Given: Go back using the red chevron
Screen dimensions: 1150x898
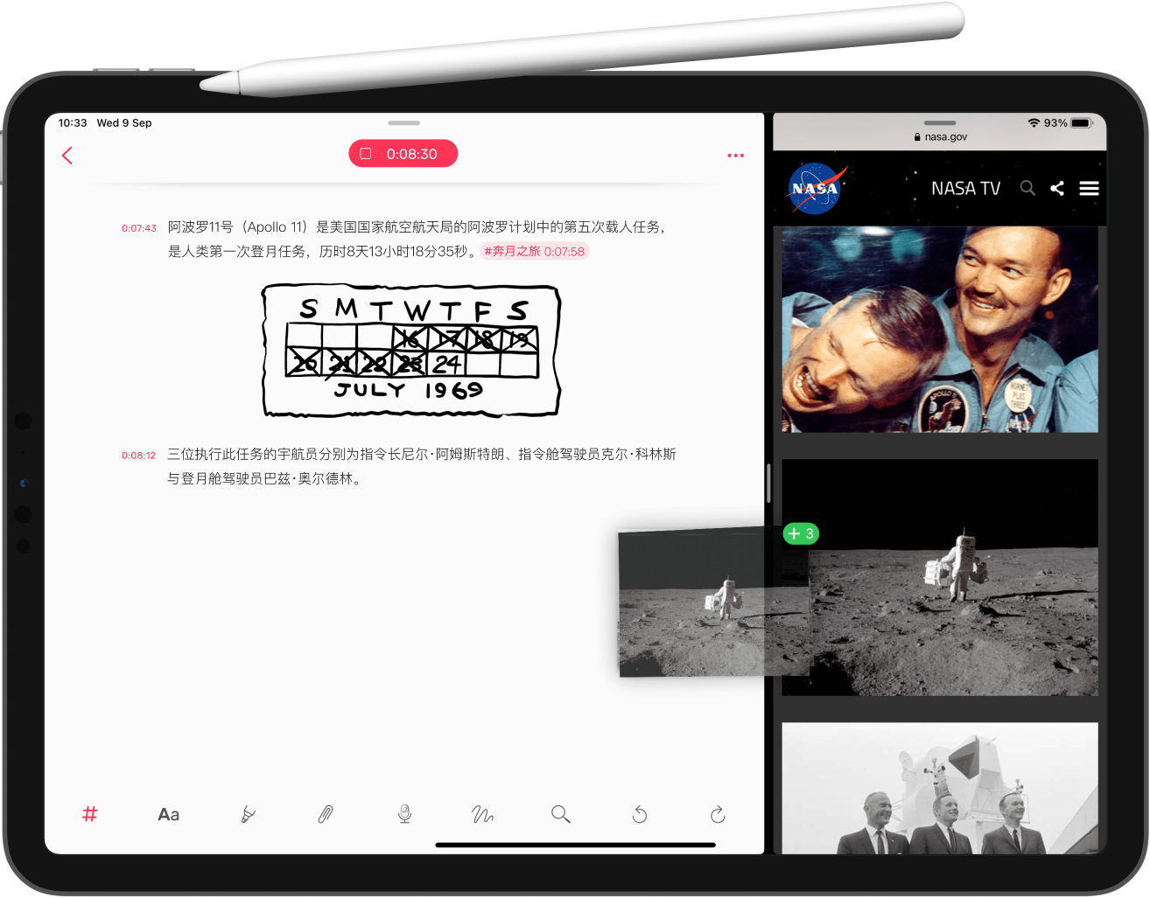Looking at the screenshot, I should coord(67,155).
